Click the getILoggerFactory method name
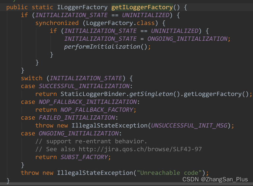The width and height of the screenshot is (253, 186). [142, 8]
